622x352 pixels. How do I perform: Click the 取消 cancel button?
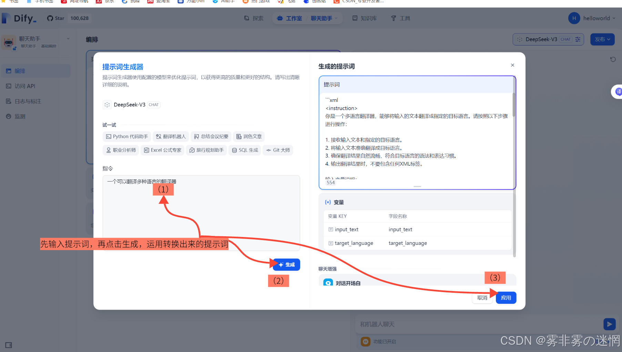click(x=482, y=298)
